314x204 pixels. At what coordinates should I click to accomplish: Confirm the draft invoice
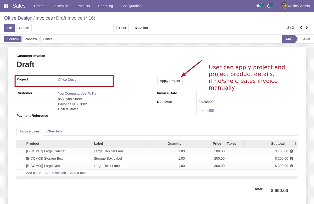click(13, 39)
